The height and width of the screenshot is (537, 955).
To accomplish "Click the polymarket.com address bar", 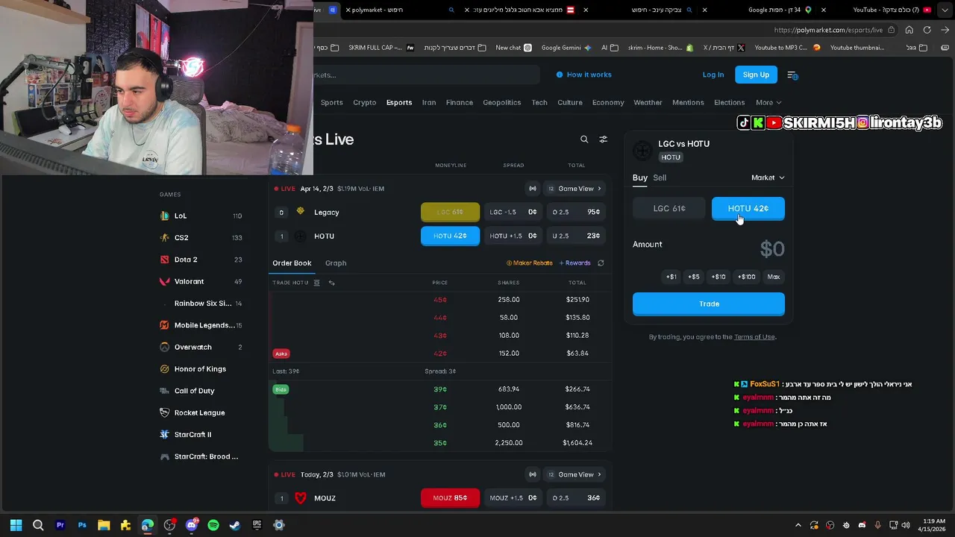I will (x=828, y=30).
